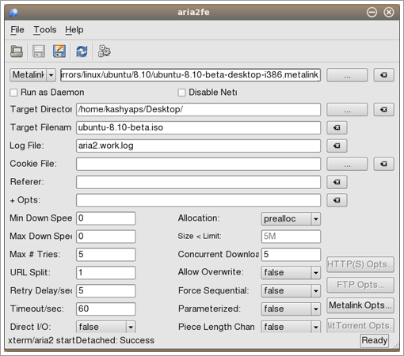Open the Parameterized dropdown

(291, 309)
